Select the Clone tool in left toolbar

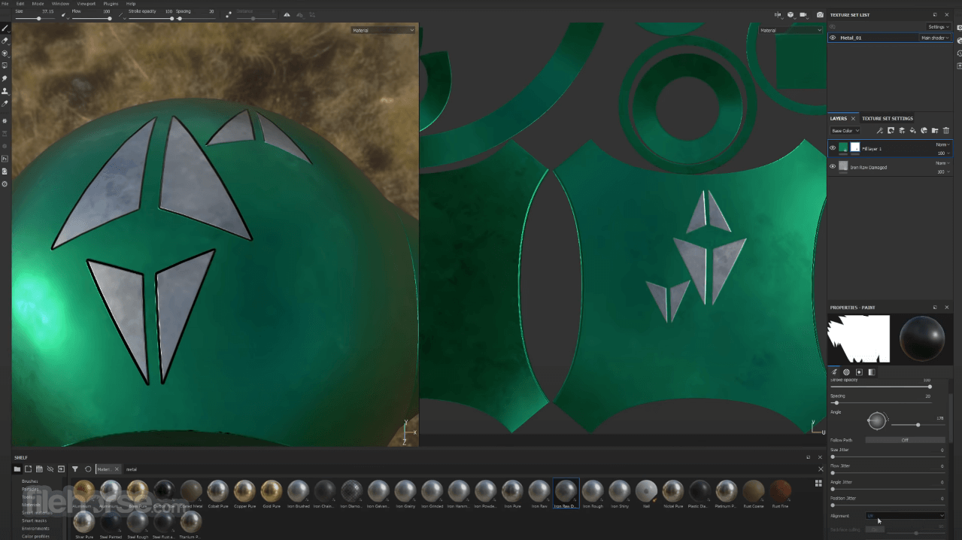point(5,91)
